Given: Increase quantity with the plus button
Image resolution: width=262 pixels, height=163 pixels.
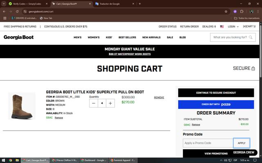Looking at the screenshot, I should 110,103.
